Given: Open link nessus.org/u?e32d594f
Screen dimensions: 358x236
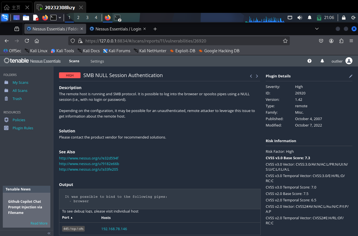Looking at the screenshot, I should coord(89,158).
